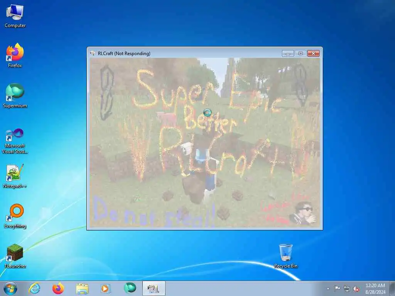Open Supermium from the taskbar

point(130,288)
